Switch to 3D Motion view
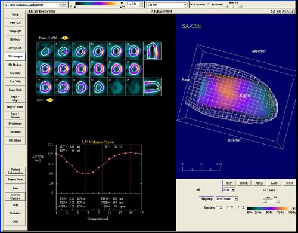The height and width of the screenshot is (233, 298). [x=15, y=65]
